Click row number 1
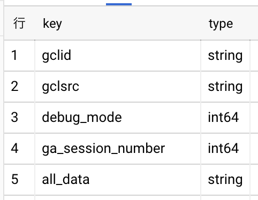The image size is (258, 200). pos(14,55)
